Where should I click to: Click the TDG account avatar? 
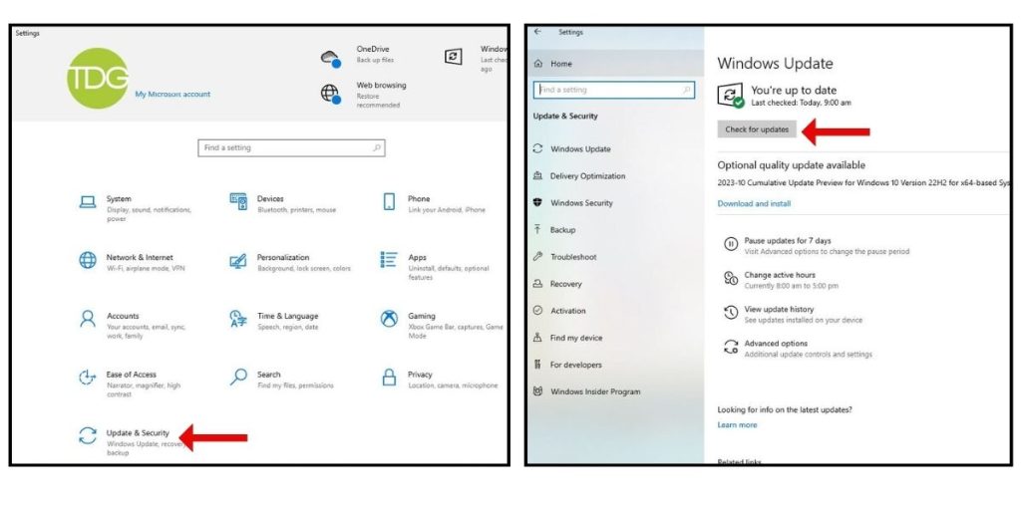click(x=98, y=78)
